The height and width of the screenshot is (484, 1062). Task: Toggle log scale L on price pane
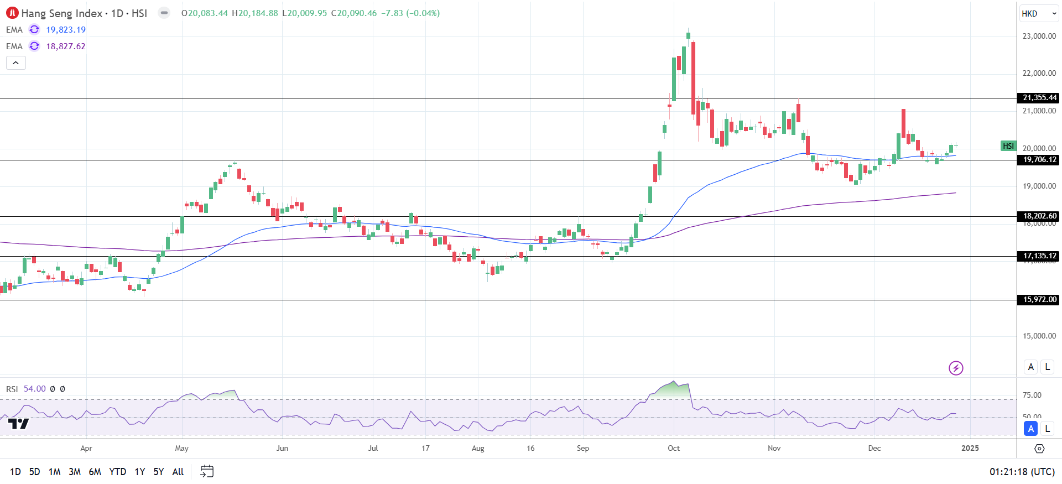(x=1047, y=367)
